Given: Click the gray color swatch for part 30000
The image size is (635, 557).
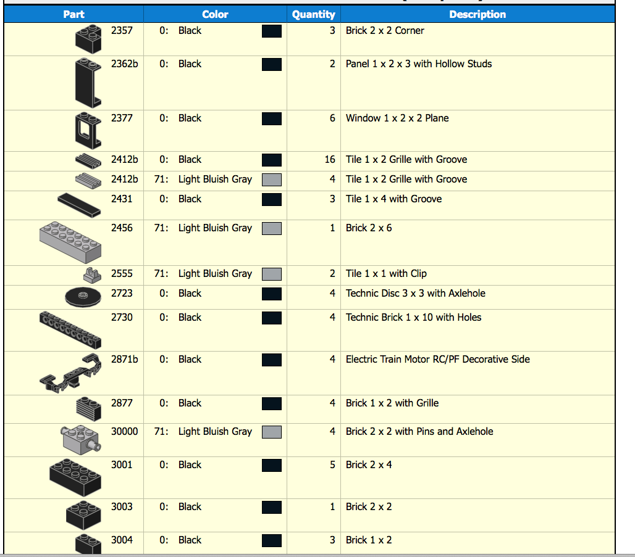Looking at the screenshot, I should pyautogui.click(x=272, y=432).
